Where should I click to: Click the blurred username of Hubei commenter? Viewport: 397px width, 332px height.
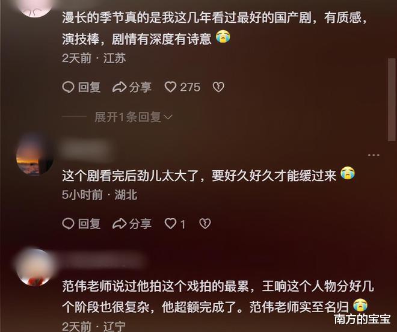tap(85, 150)
